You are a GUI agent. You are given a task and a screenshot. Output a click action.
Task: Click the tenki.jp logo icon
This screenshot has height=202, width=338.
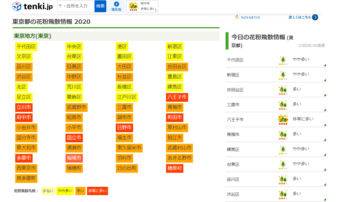pos(17,6)
